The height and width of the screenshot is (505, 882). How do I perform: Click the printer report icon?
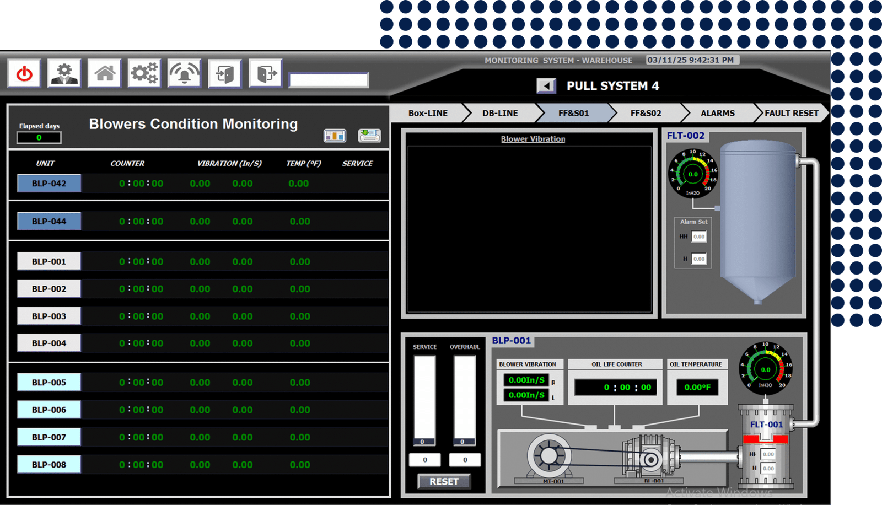(369, 136)
